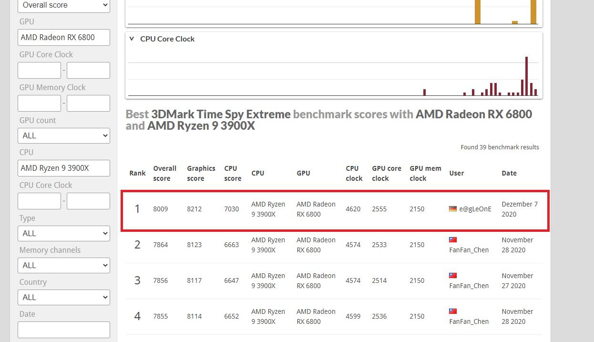Click the Date column header
The width and height of the screenshot is (594, 342).
click(509, 173)
